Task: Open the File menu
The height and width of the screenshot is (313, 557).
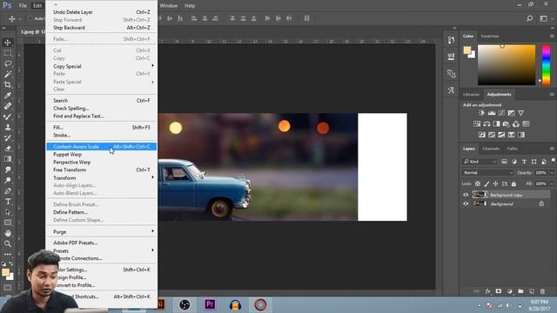Action: (x=23, y=6)
